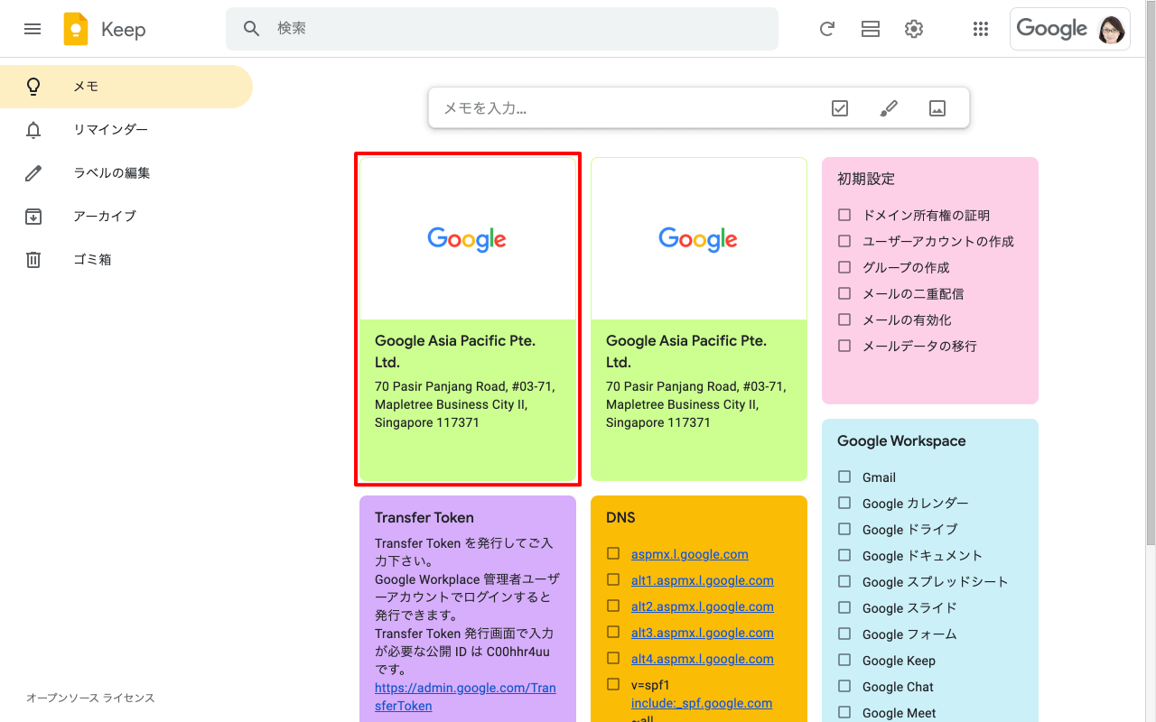
Task: Tick the Google スライド checkbox
Action: click(844, 607)
